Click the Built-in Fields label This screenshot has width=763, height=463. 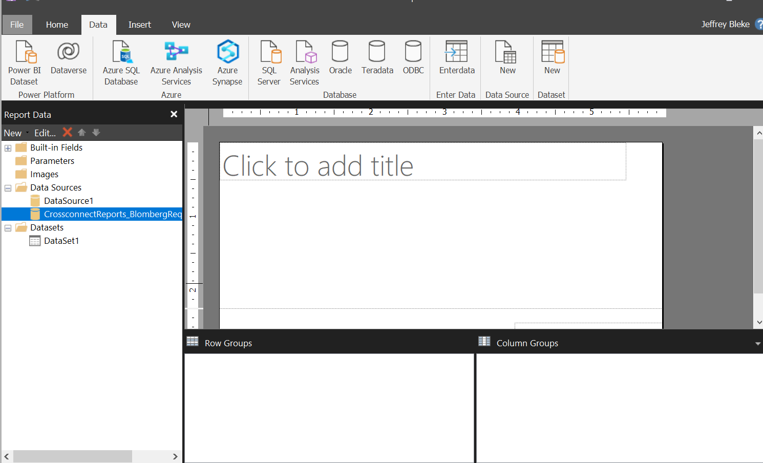coord(56,148)
